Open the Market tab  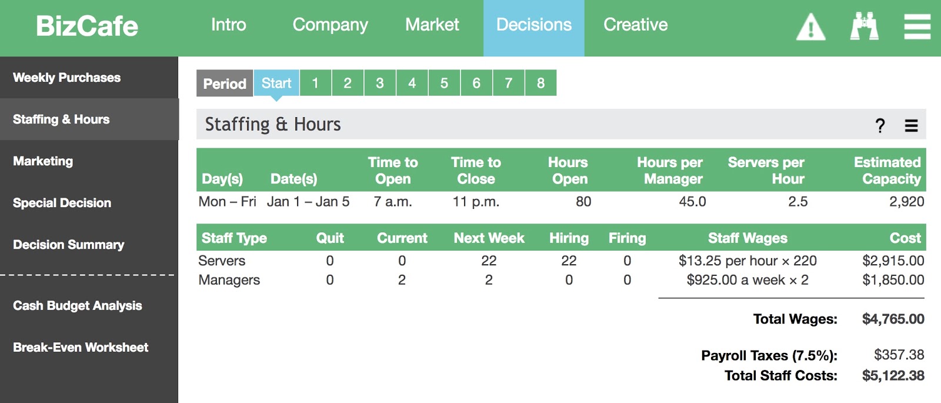coord(432,25)
